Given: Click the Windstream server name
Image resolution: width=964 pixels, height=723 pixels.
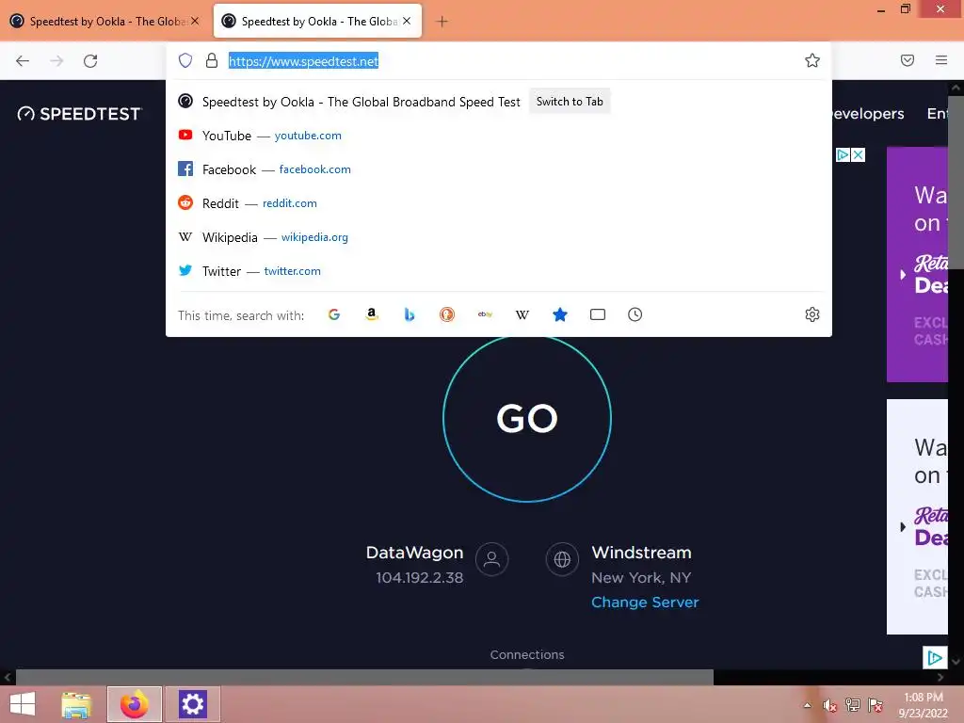Looking at the screenshot, I should [x=641, y=553].
